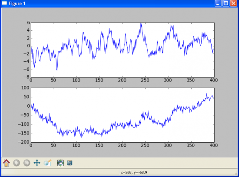Viewport: 239px width, 177px height.
Task: Click the right end of the lower curve
Action: click(213, 98)
